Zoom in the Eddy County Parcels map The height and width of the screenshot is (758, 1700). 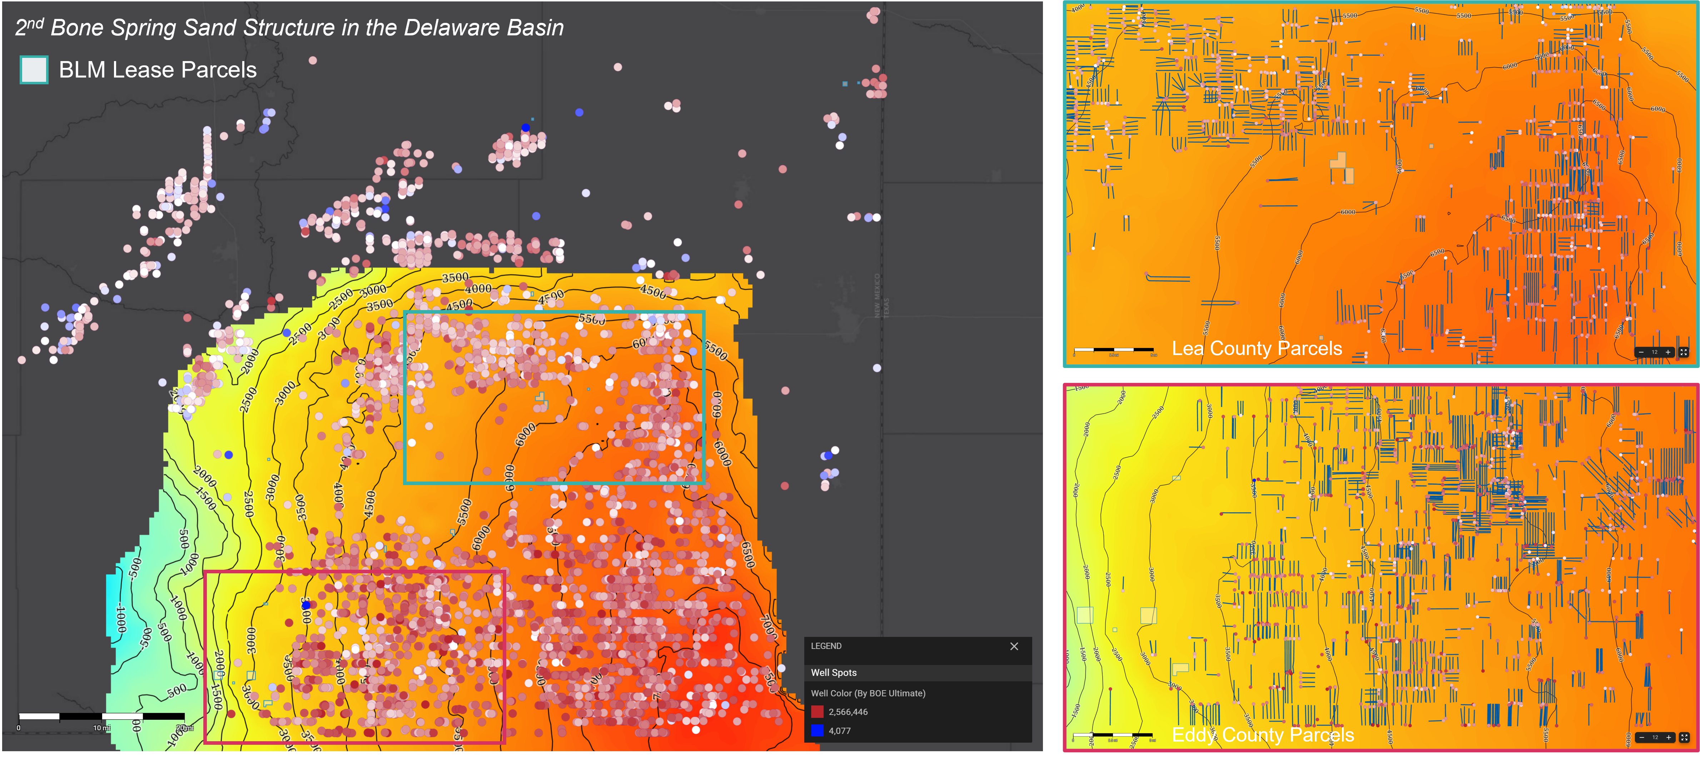click(x=1668, y=738)
